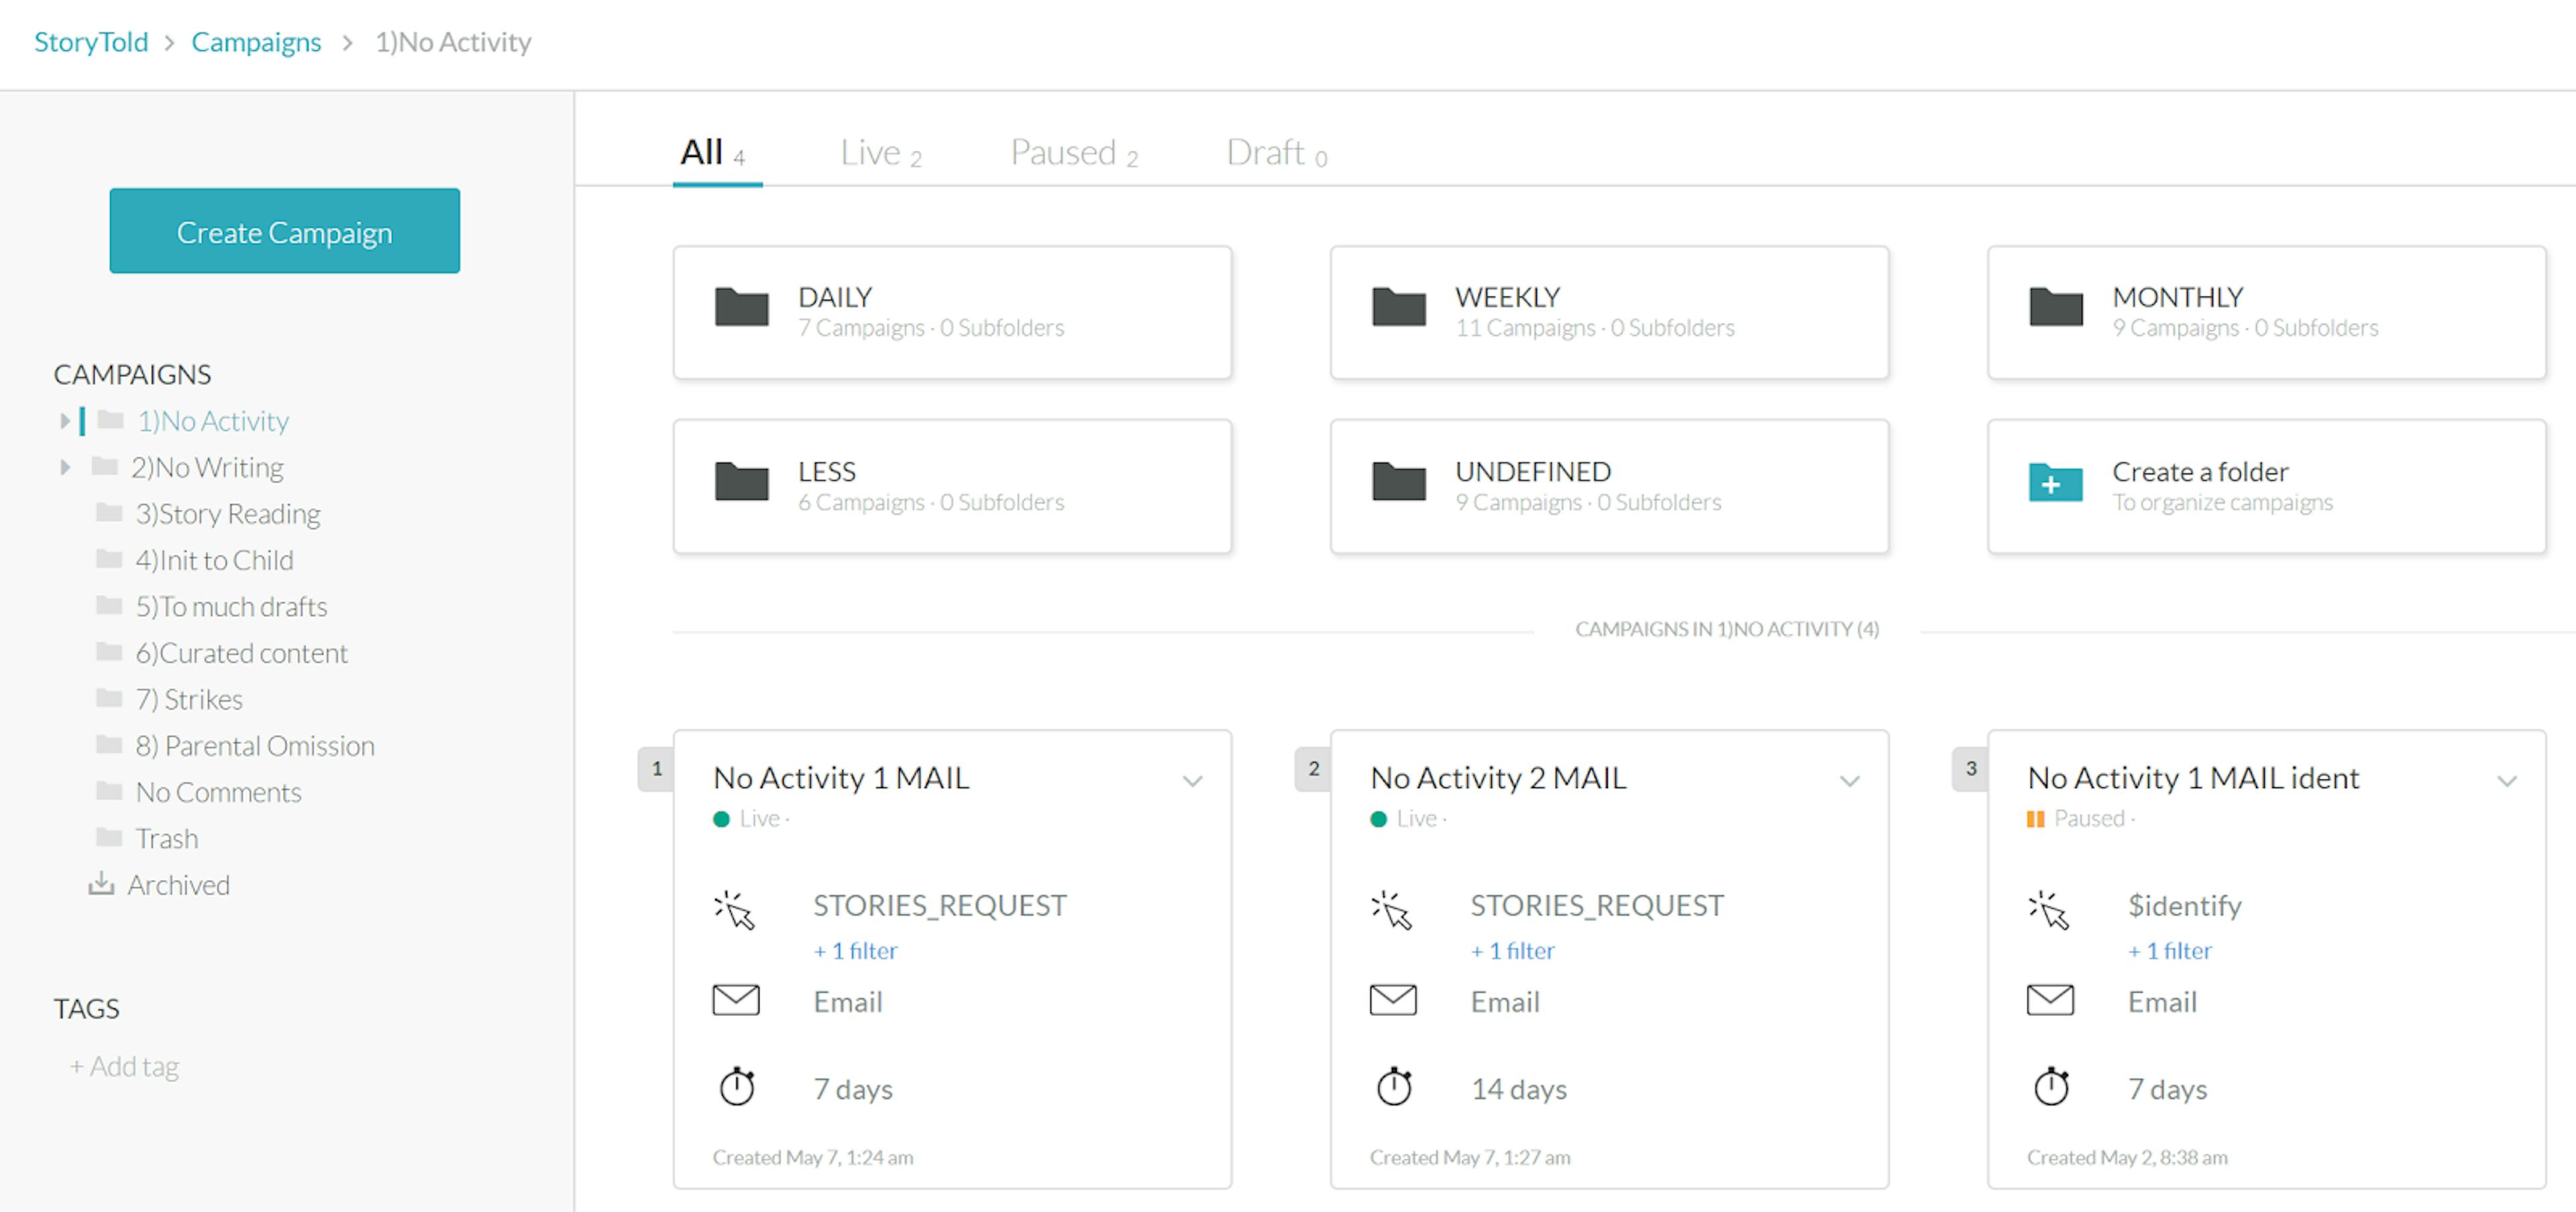This screenshot has width=2576, height=1212.
Task: Click folder icon beside 3)Story Reading
Action: tap(109, 513)
